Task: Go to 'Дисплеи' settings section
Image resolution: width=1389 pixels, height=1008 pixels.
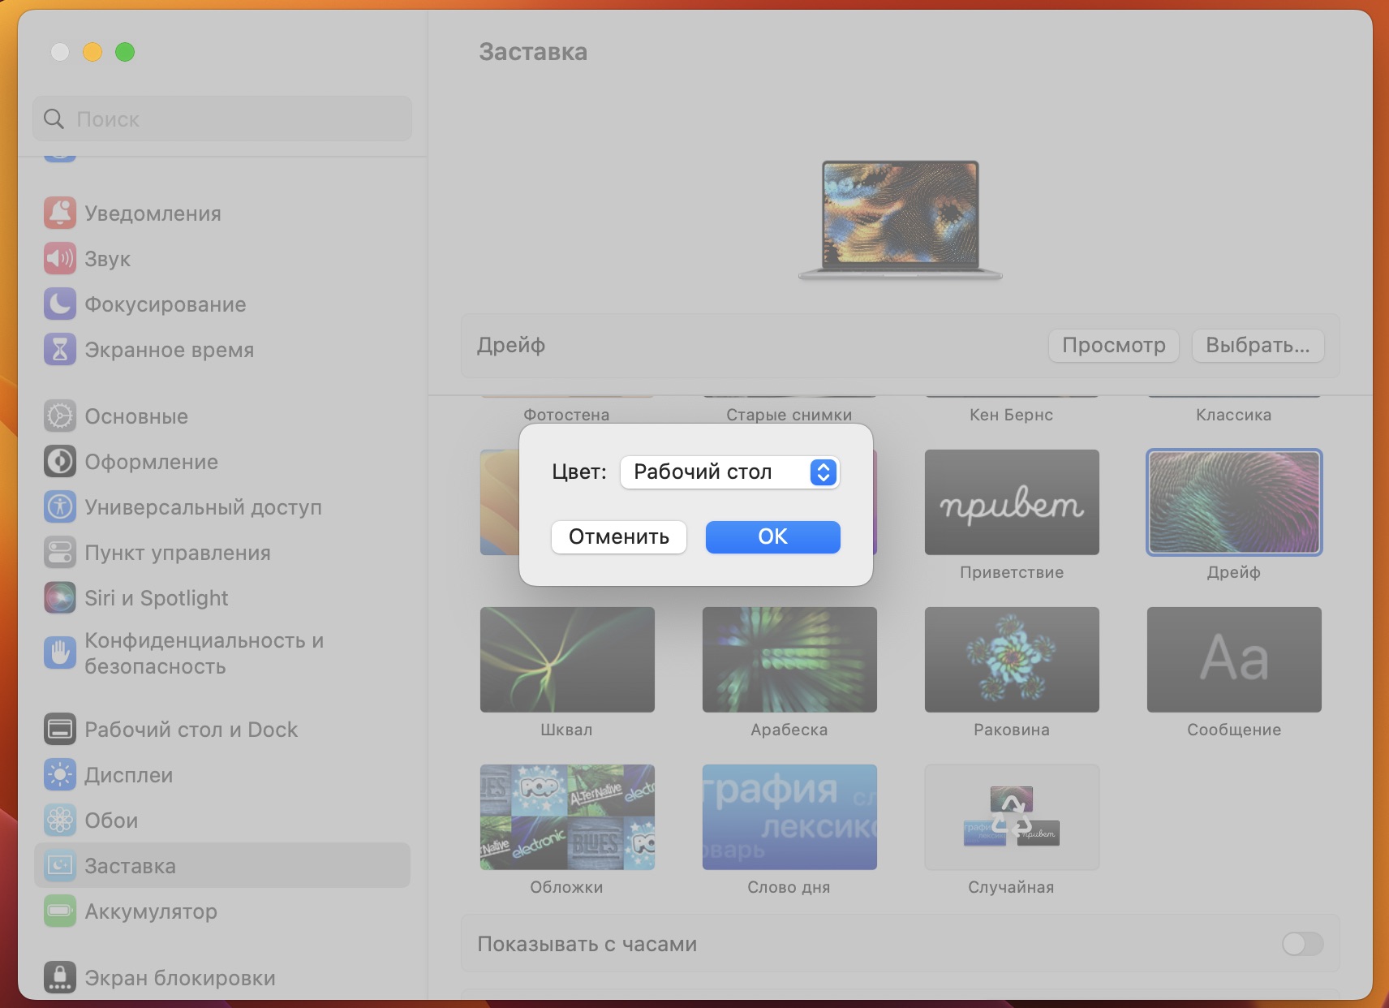Action: pos(128,774)
